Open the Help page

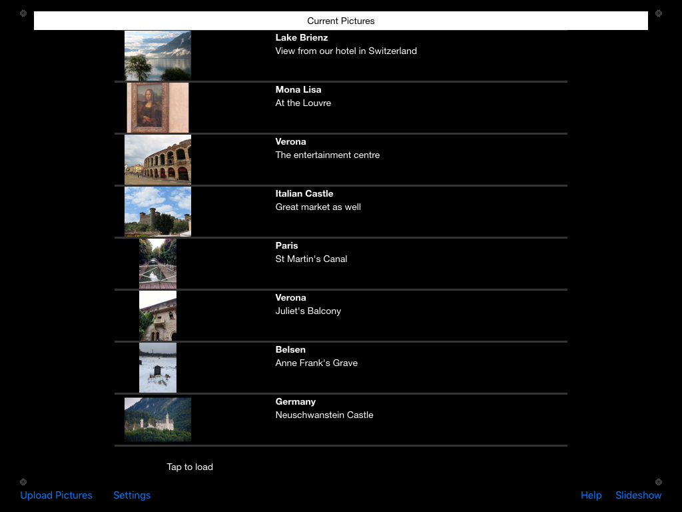[x=591, y=495]
